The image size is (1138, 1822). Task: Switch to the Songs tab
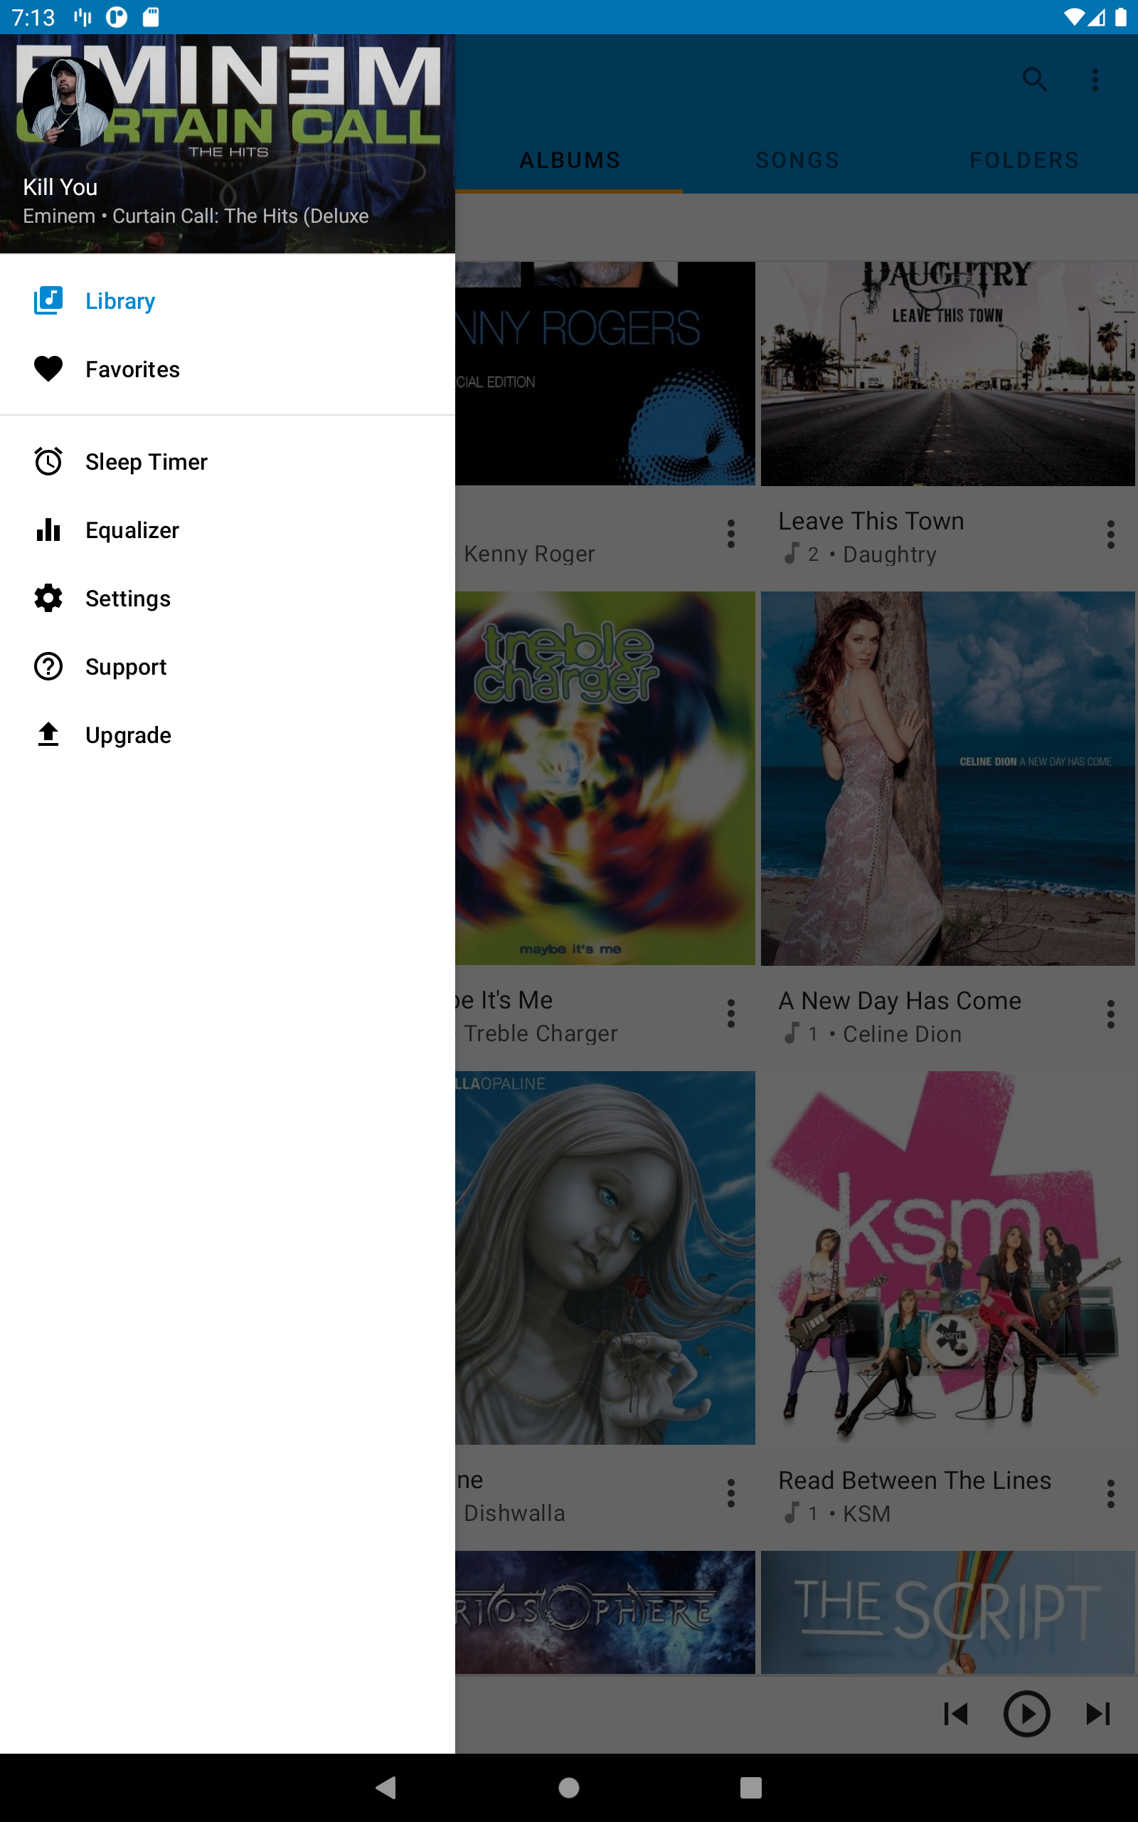click(797, 160)
